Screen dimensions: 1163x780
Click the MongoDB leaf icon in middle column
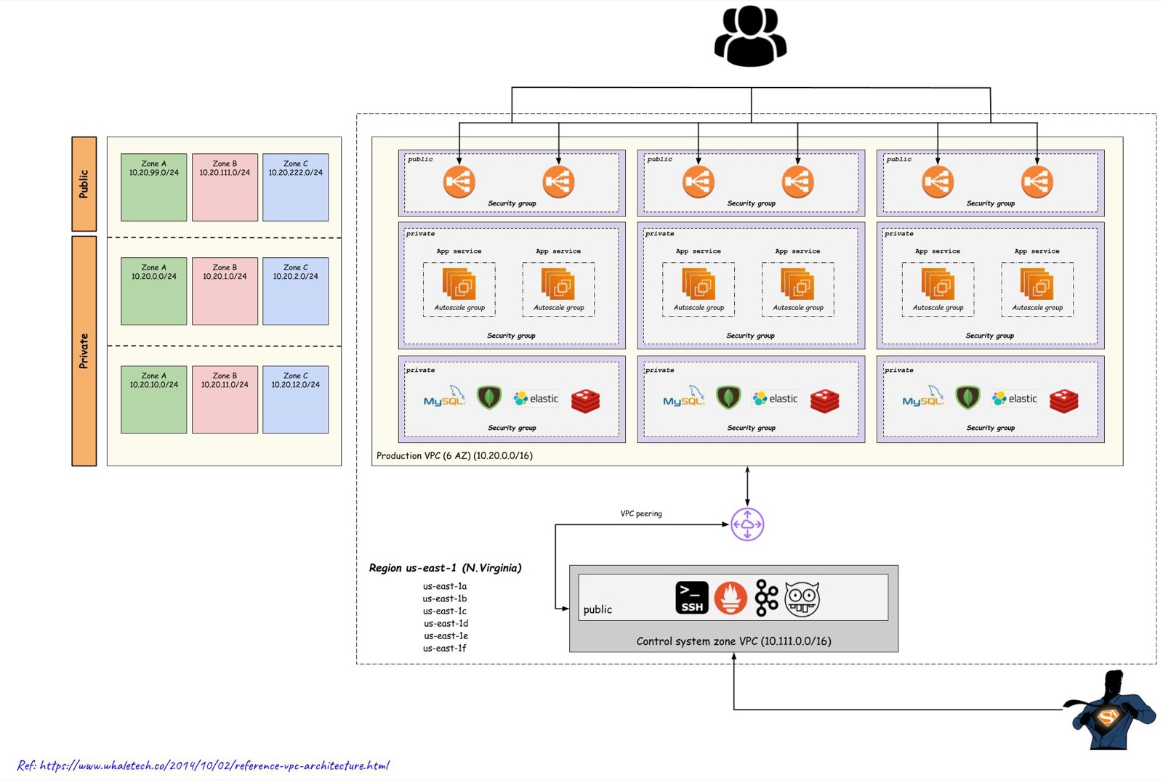point(728,397)
